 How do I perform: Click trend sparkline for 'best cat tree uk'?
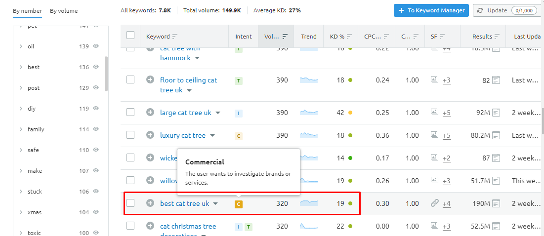coord(308,203)
